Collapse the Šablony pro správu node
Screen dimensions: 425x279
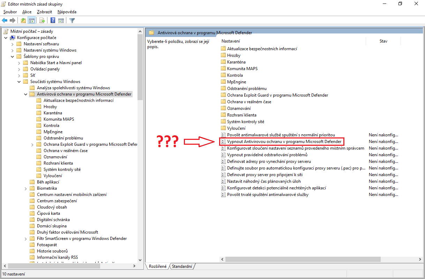(x=13, y=56)
